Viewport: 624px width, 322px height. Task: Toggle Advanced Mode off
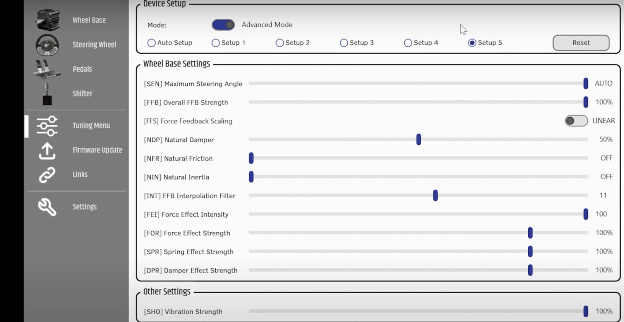[223, 25]
